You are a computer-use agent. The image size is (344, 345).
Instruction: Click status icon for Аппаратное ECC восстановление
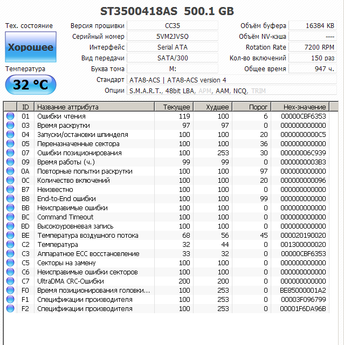pos(10,253)
